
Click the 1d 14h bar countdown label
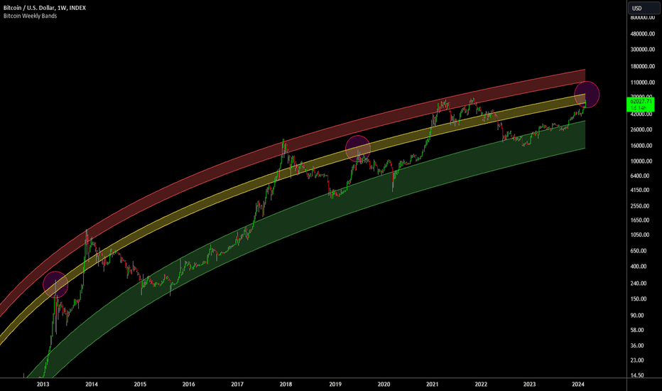coord(639,108)
